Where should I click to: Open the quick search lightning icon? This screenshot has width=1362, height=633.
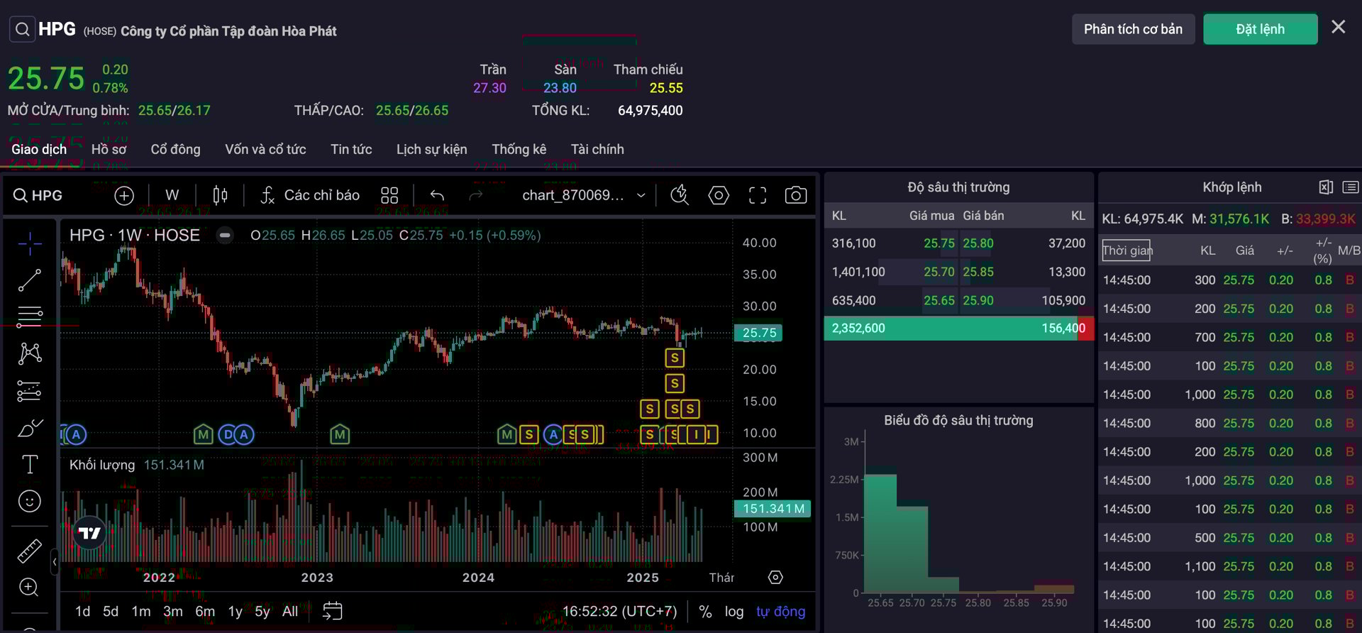click(680, 195)
